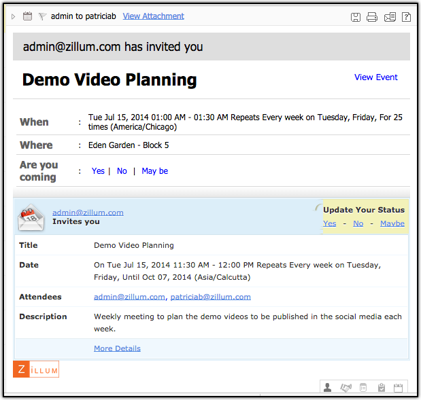Click the flag icon beside sender name
Viewport: 421px width, 400px height.
click(42, 16)
